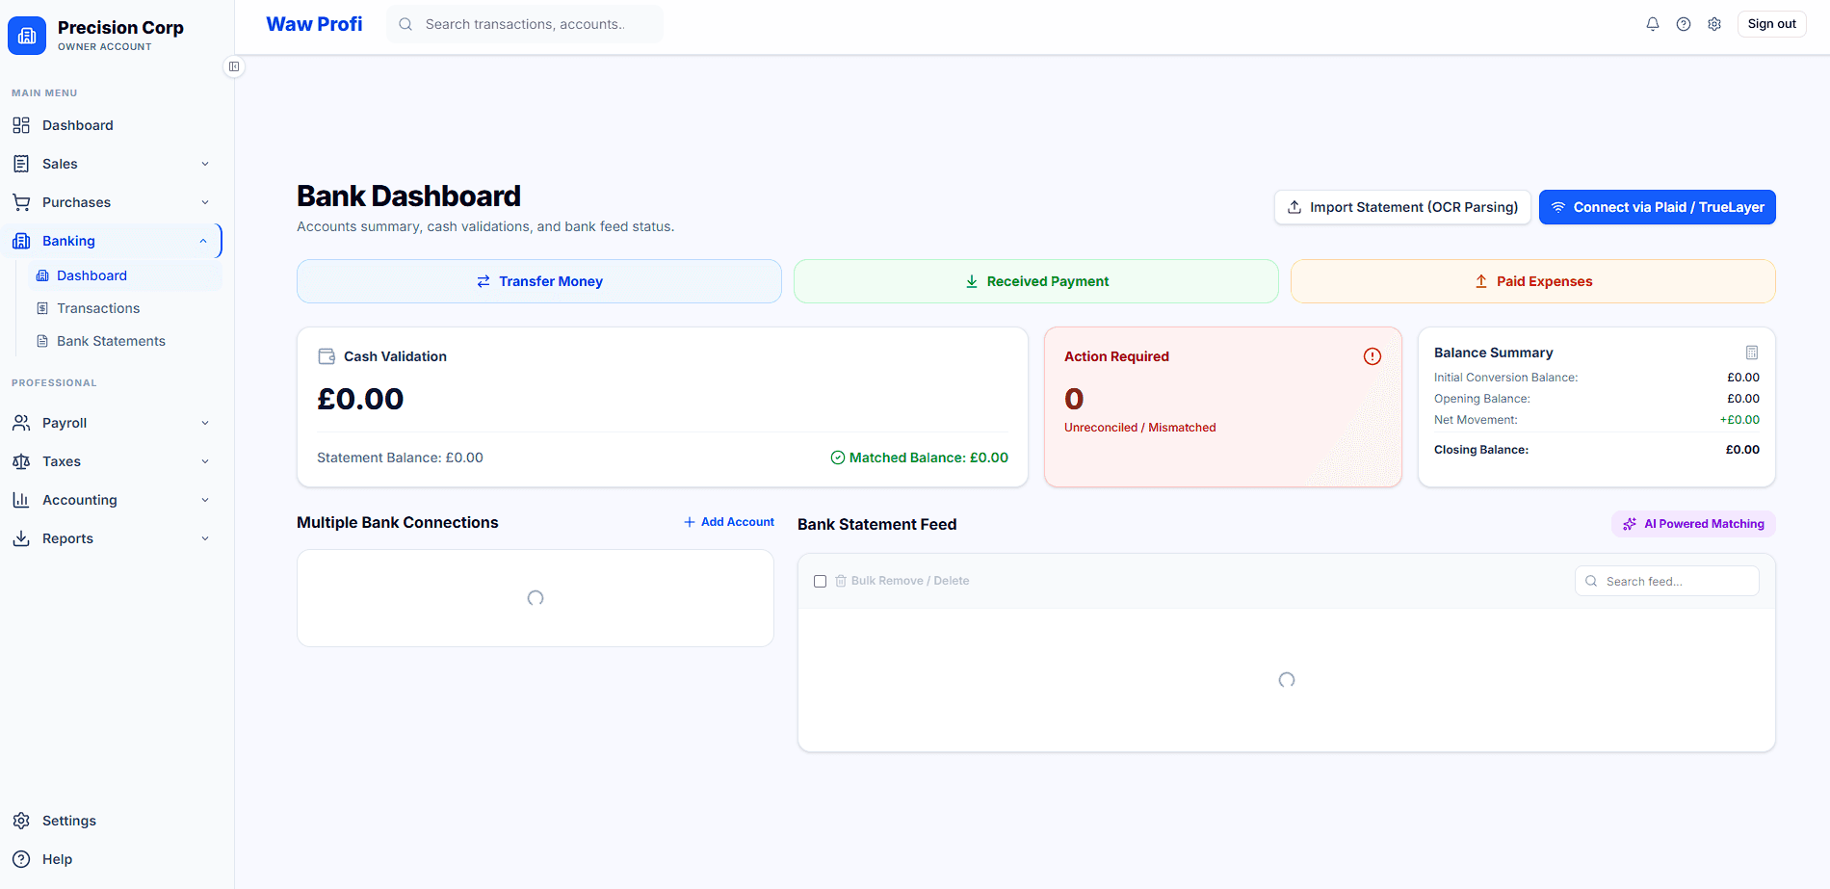The width and height of the screenshot is (1830, 889).
Task: Click the Received Payment button
Action: 1036,281
